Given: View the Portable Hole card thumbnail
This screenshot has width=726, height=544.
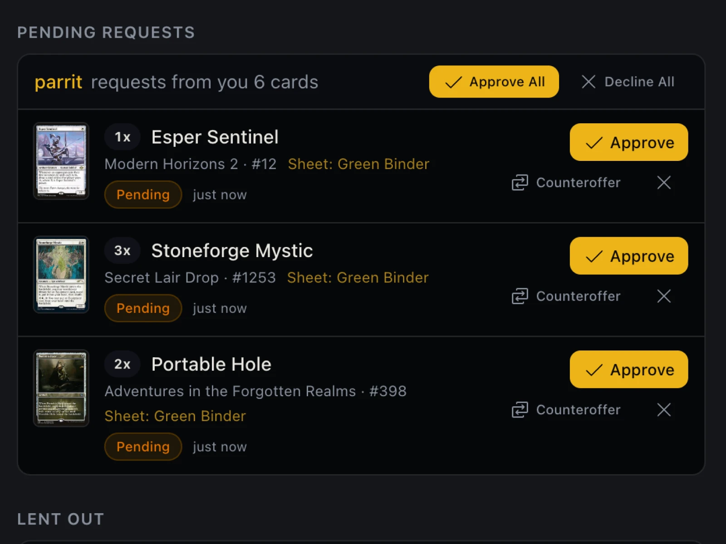Looking at the screenshot, I should [x=61, y=388].
